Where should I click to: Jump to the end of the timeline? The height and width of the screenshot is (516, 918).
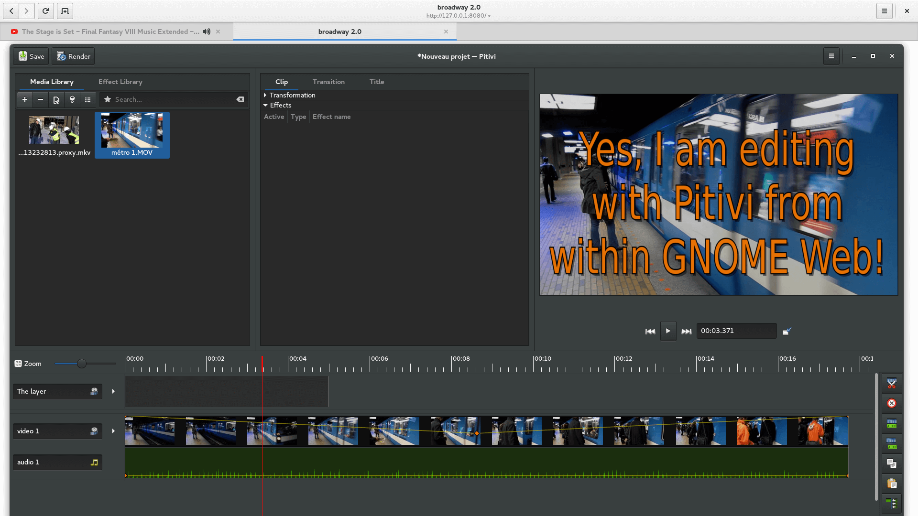pos(687,331)
